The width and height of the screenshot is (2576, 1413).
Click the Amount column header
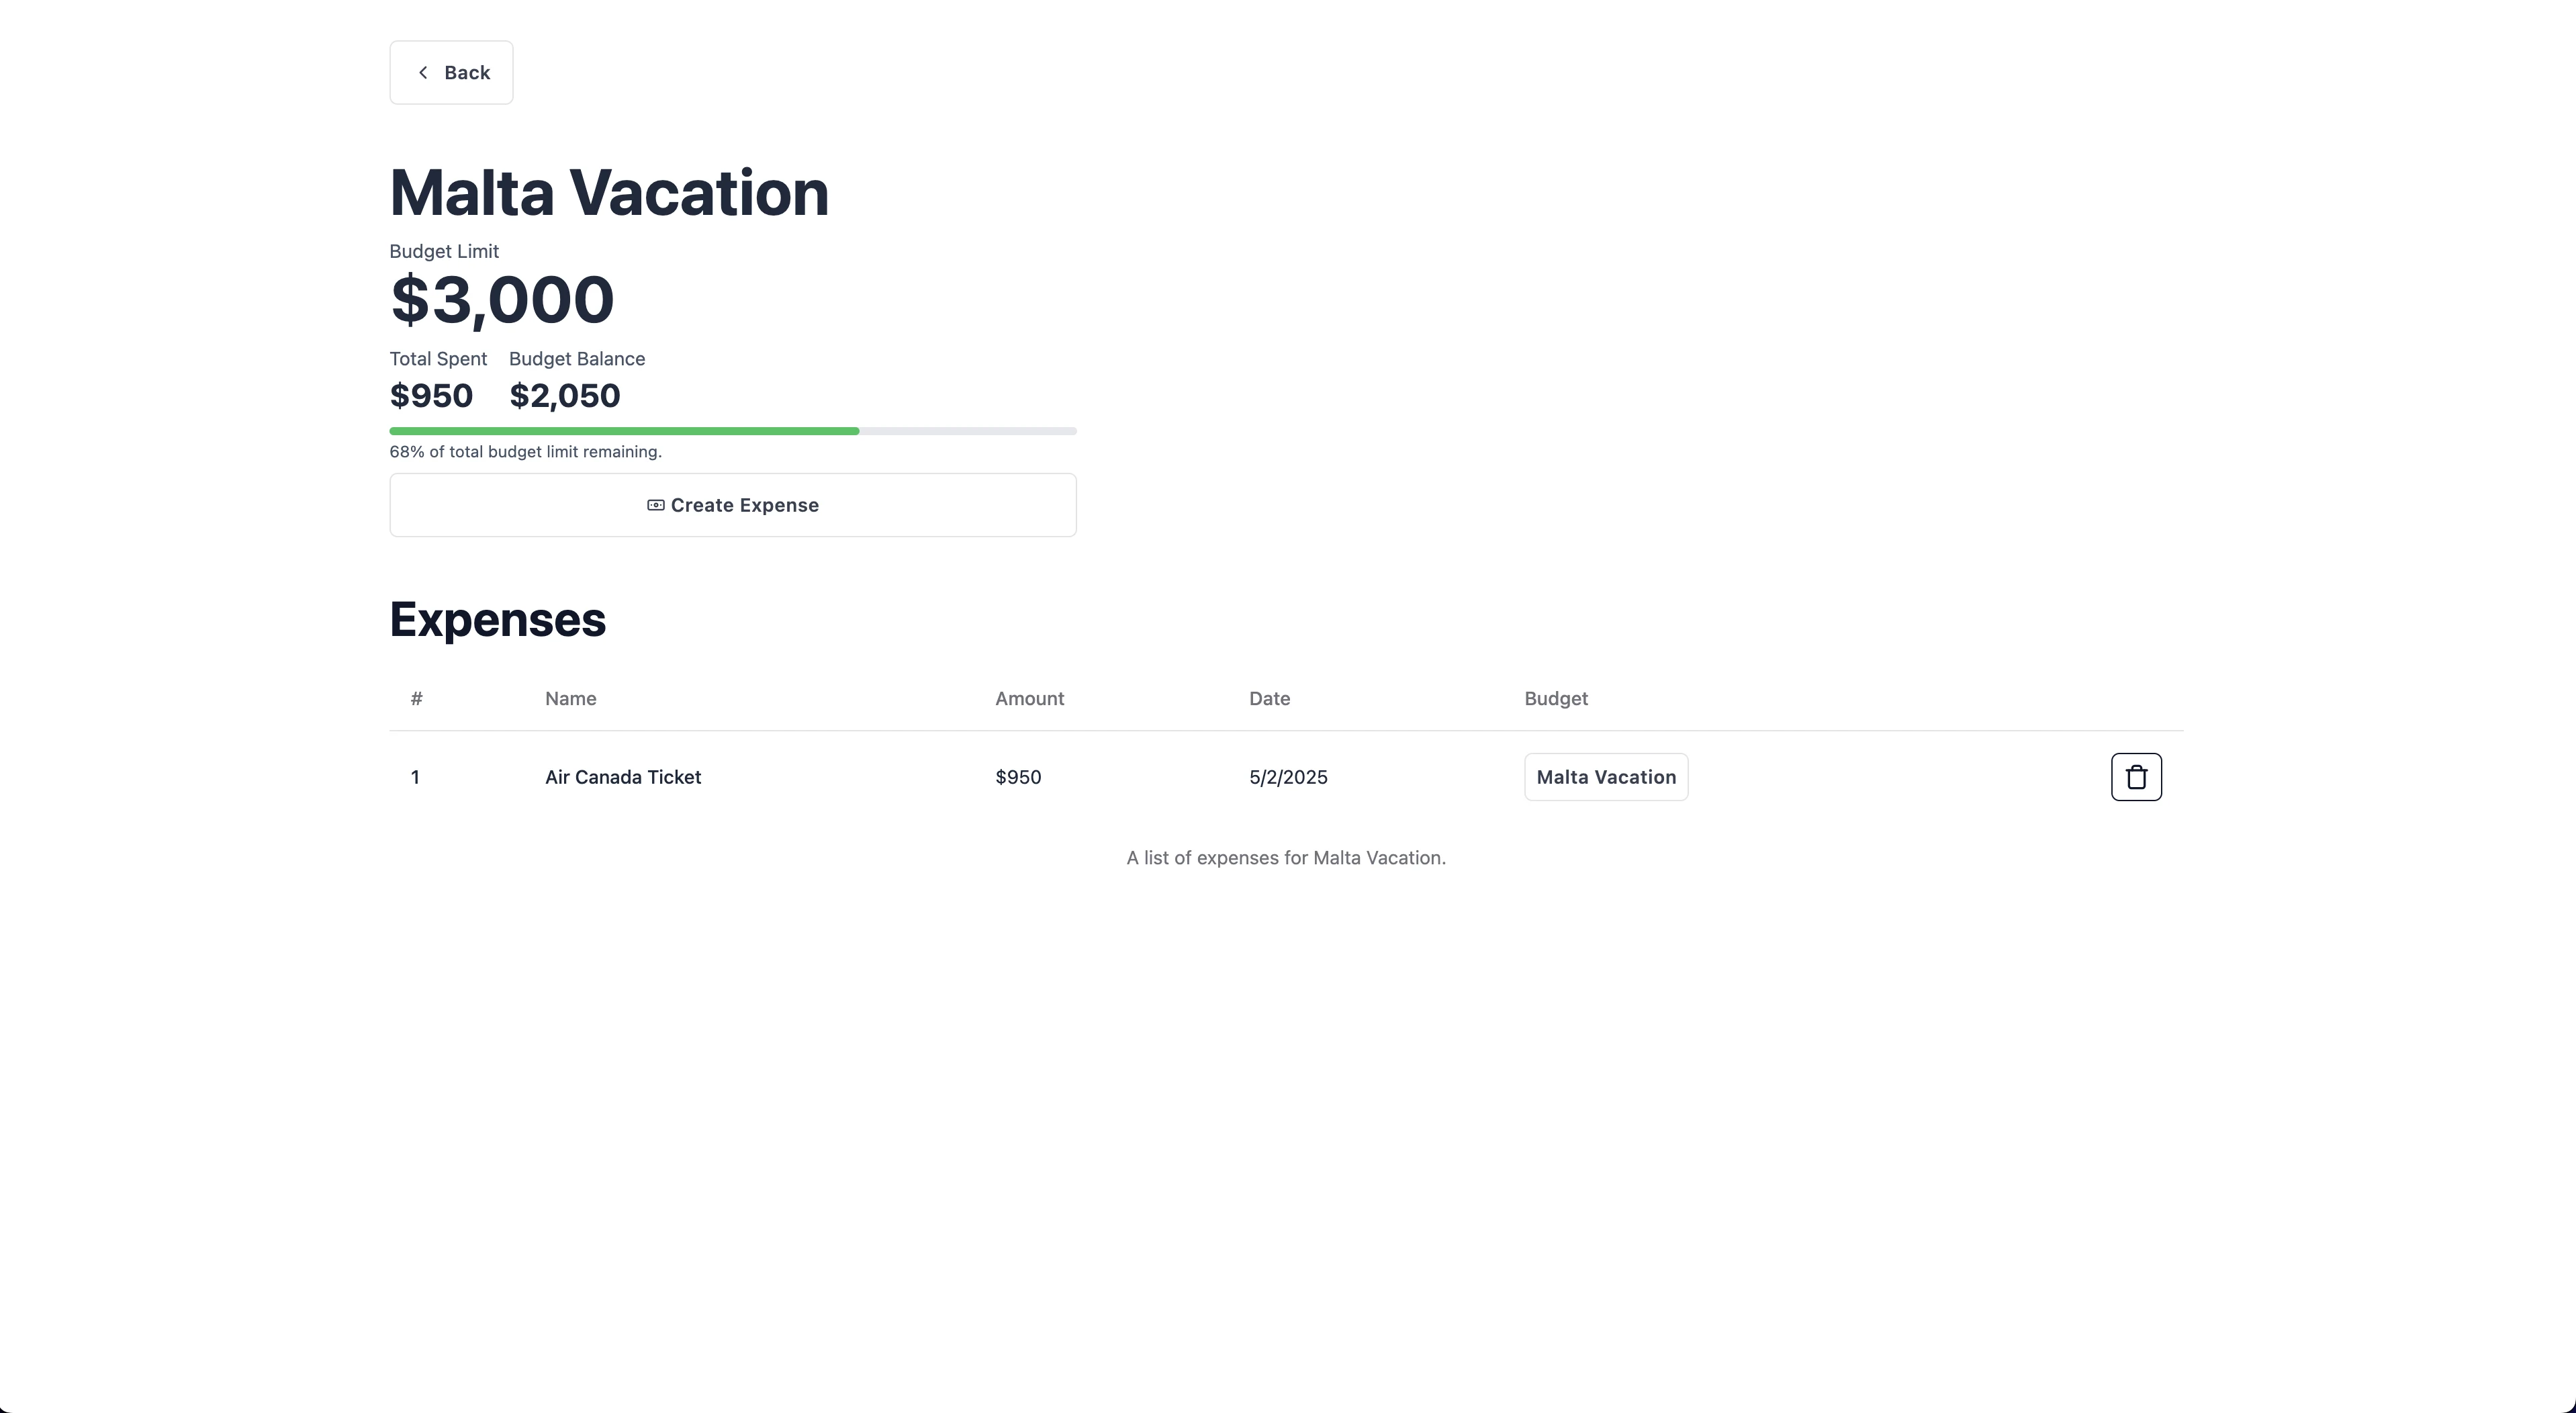point(1029,698)
